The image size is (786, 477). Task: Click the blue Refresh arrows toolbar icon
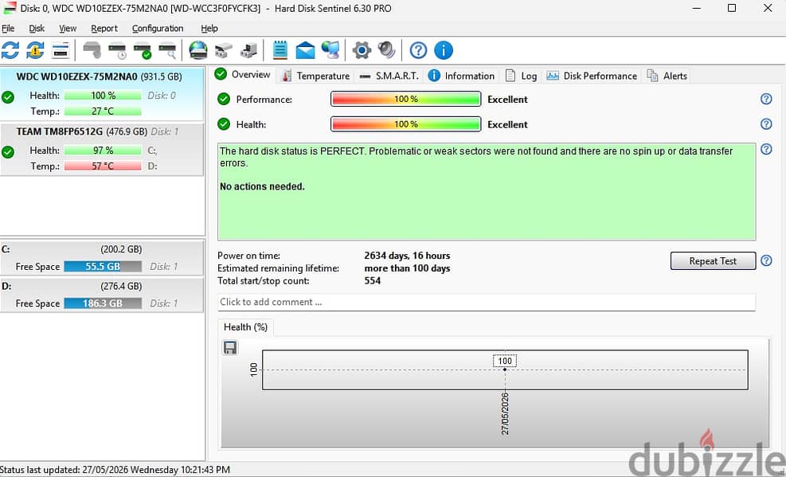click(10, 50)
